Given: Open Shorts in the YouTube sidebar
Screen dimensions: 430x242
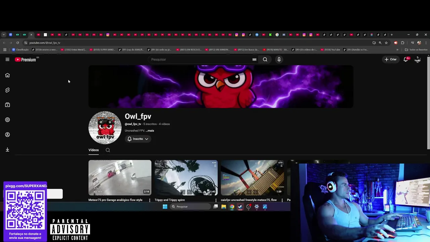Looking at the screenshot, I should click(7, 90).
